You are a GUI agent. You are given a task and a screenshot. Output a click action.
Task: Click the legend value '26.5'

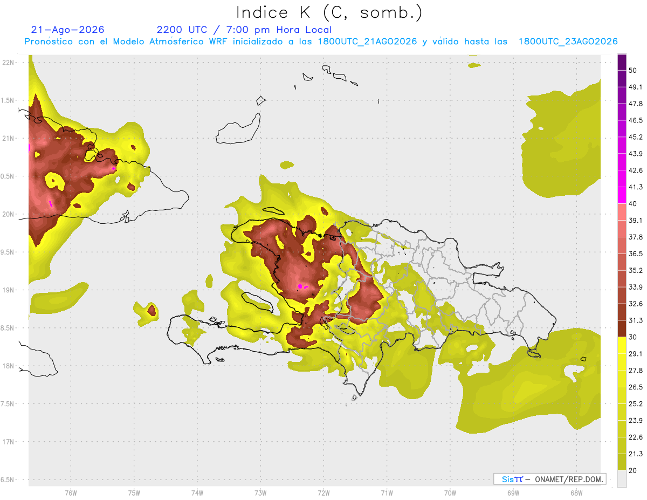pos(636,387)
